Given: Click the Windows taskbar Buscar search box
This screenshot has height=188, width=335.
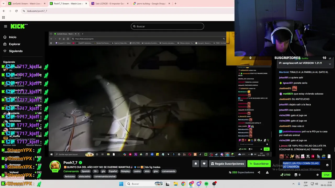Looking at the screenshot, I should (x=145, y=184).
